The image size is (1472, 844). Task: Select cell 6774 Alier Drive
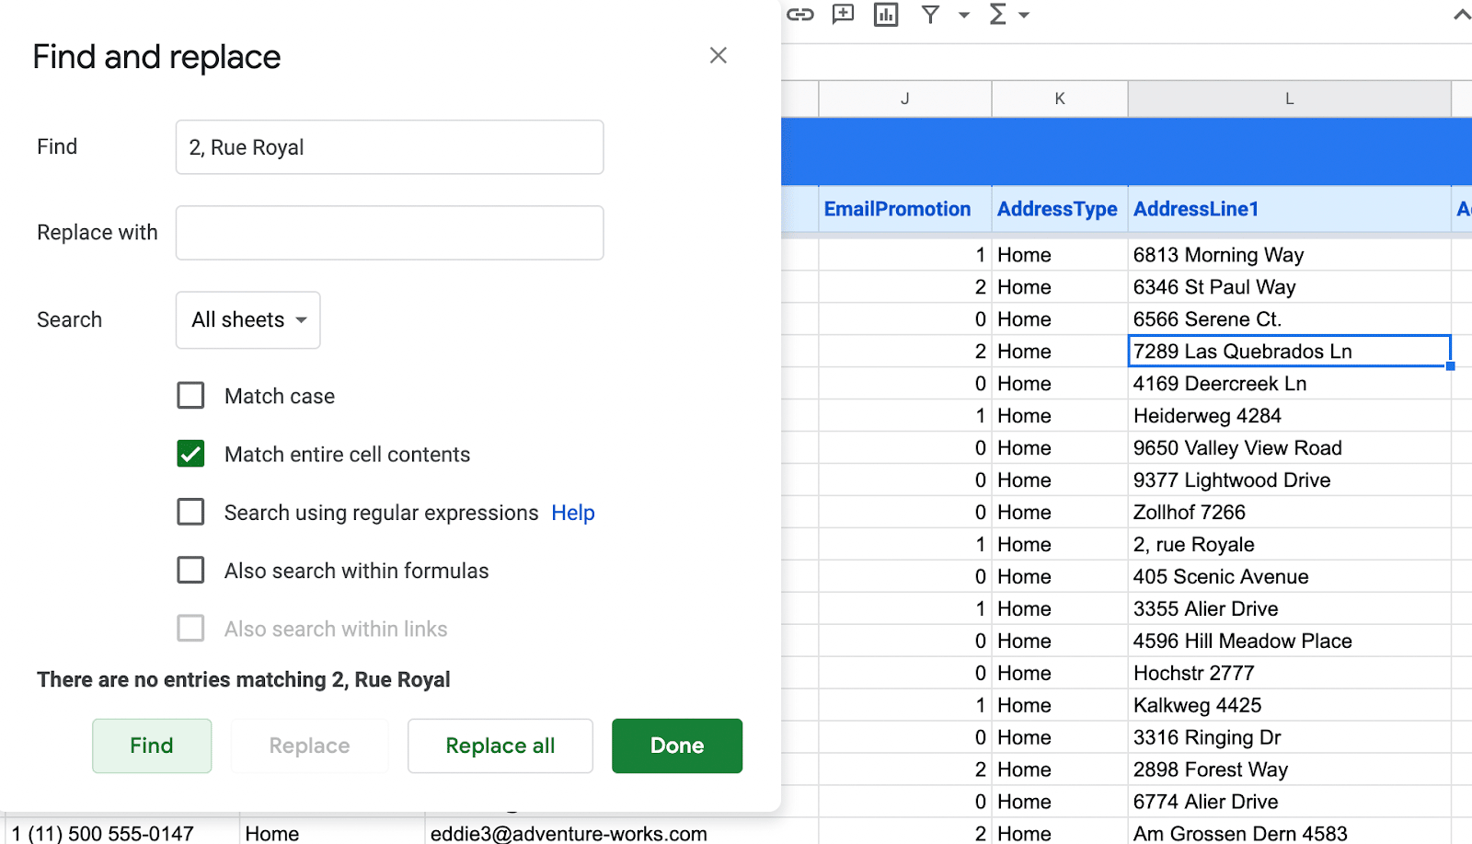click(1289, 802)
